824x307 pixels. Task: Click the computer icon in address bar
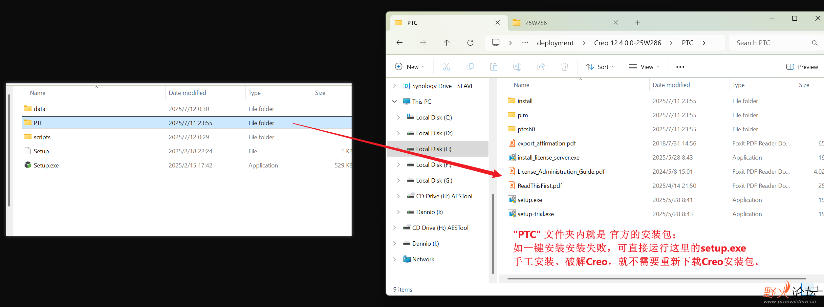[x=496, y=43]
